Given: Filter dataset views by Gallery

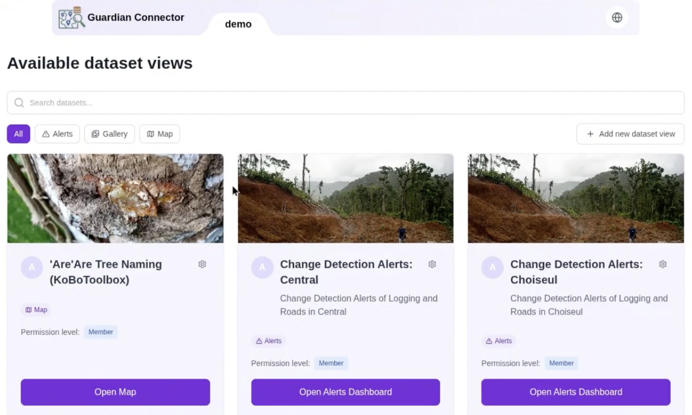Looking at the screenshot, I should [109, 134].
